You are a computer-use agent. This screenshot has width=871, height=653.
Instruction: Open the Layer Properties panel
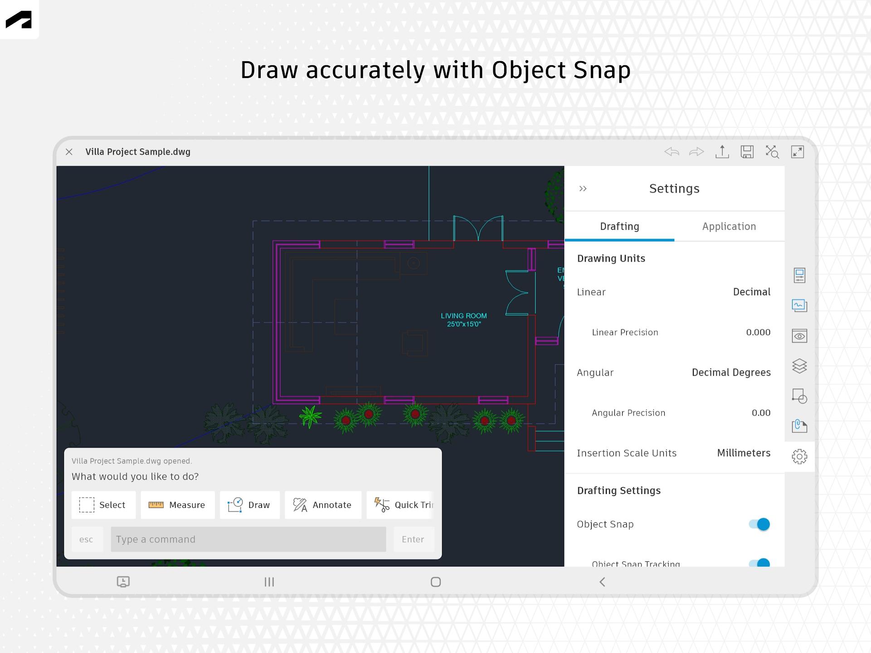(x=799, y=366)
